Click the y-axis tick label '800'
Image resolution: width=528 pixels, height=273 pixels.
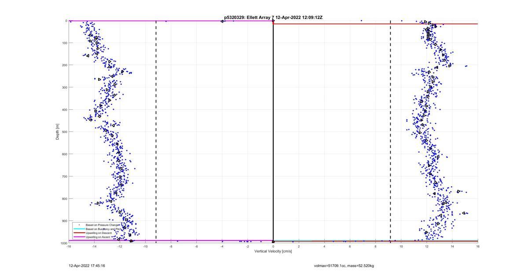tap(64, 199)
